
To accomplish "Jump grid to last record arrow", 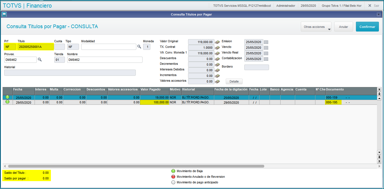I will pos(379,161).
